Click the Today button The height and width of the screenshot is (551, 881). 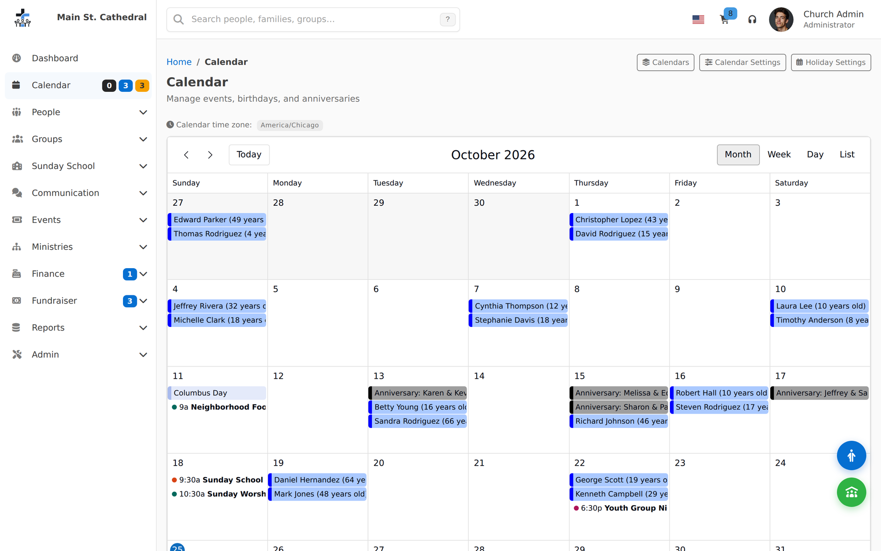click(x=249, y=155)
